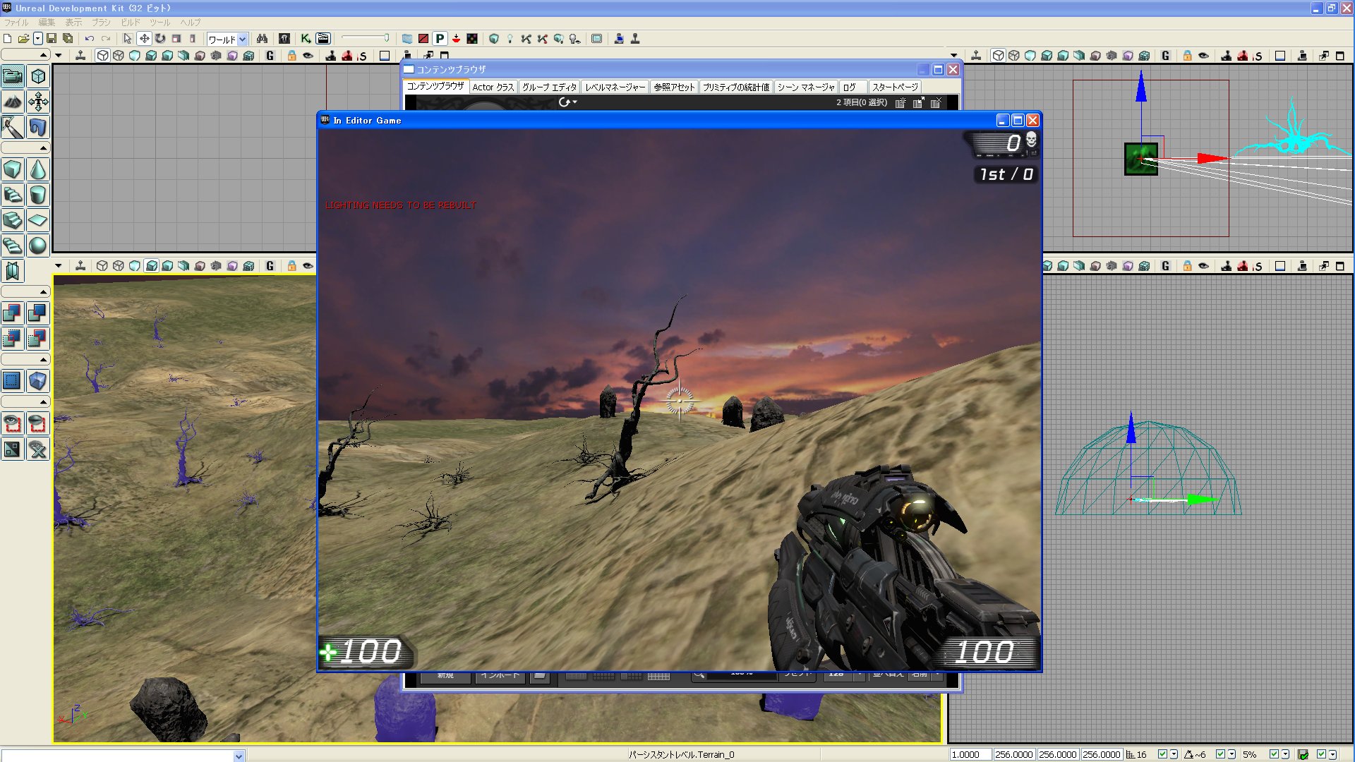
Task: Open the ワールド coordinate system dropdown
Action: pyautogui.click(x=242, y=40)
